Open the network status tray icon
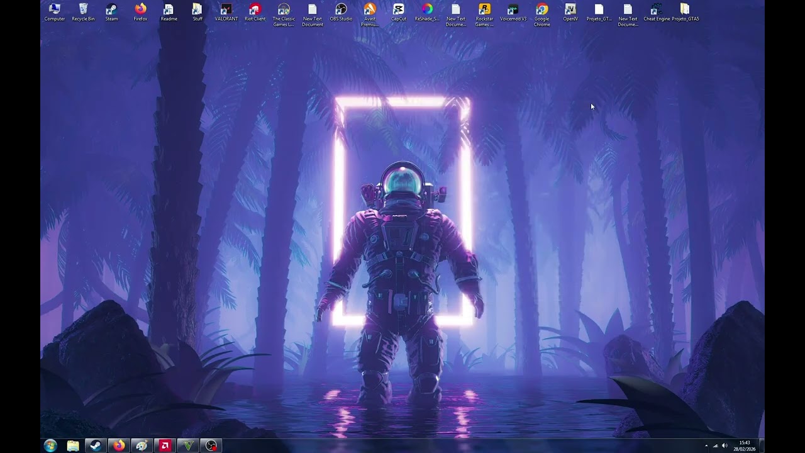This screenshot has height=453, width=805. tap(715, 446)
